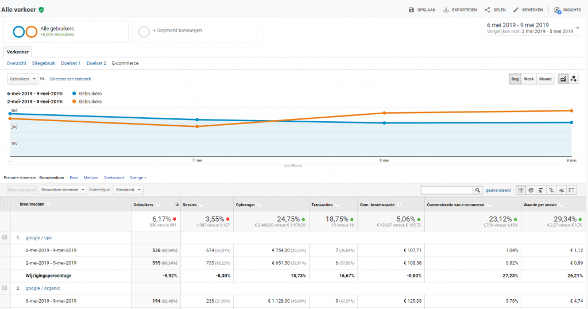The width and height of the screenshot is (588, 309).
Task: Click help icon next to Transacties column
Action: click(336, 204)
